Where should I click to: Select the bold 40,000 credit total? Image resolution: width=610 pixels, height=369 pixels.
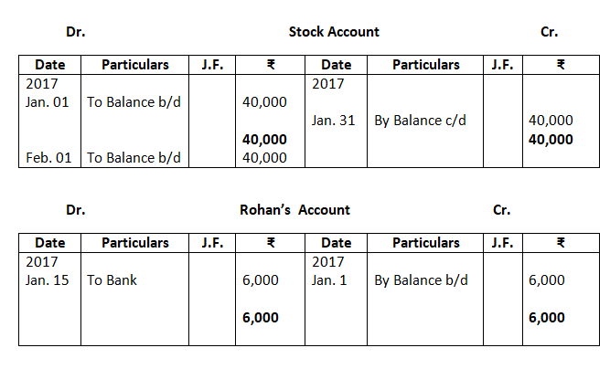tap(551, 139)
